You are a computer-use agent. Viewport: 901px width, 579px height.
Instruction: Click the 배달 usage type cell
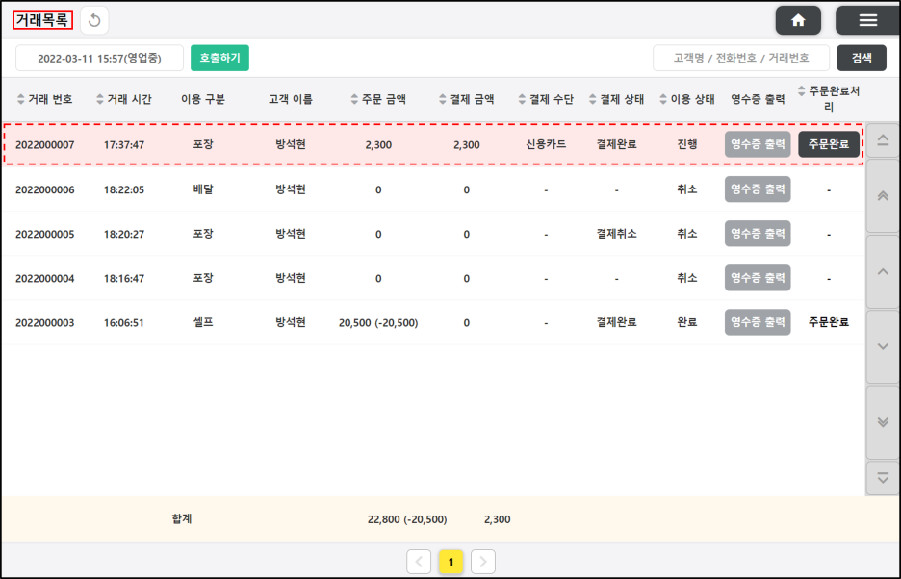coord(203,189)
